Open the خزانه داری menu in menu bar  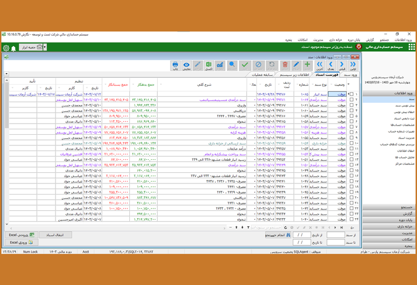[335, 40]
